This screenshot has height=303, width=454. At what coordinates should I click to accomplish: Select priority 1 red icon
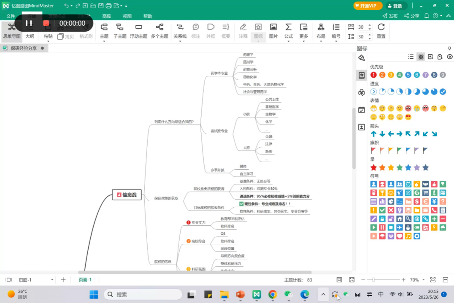(x=373, y=75)
